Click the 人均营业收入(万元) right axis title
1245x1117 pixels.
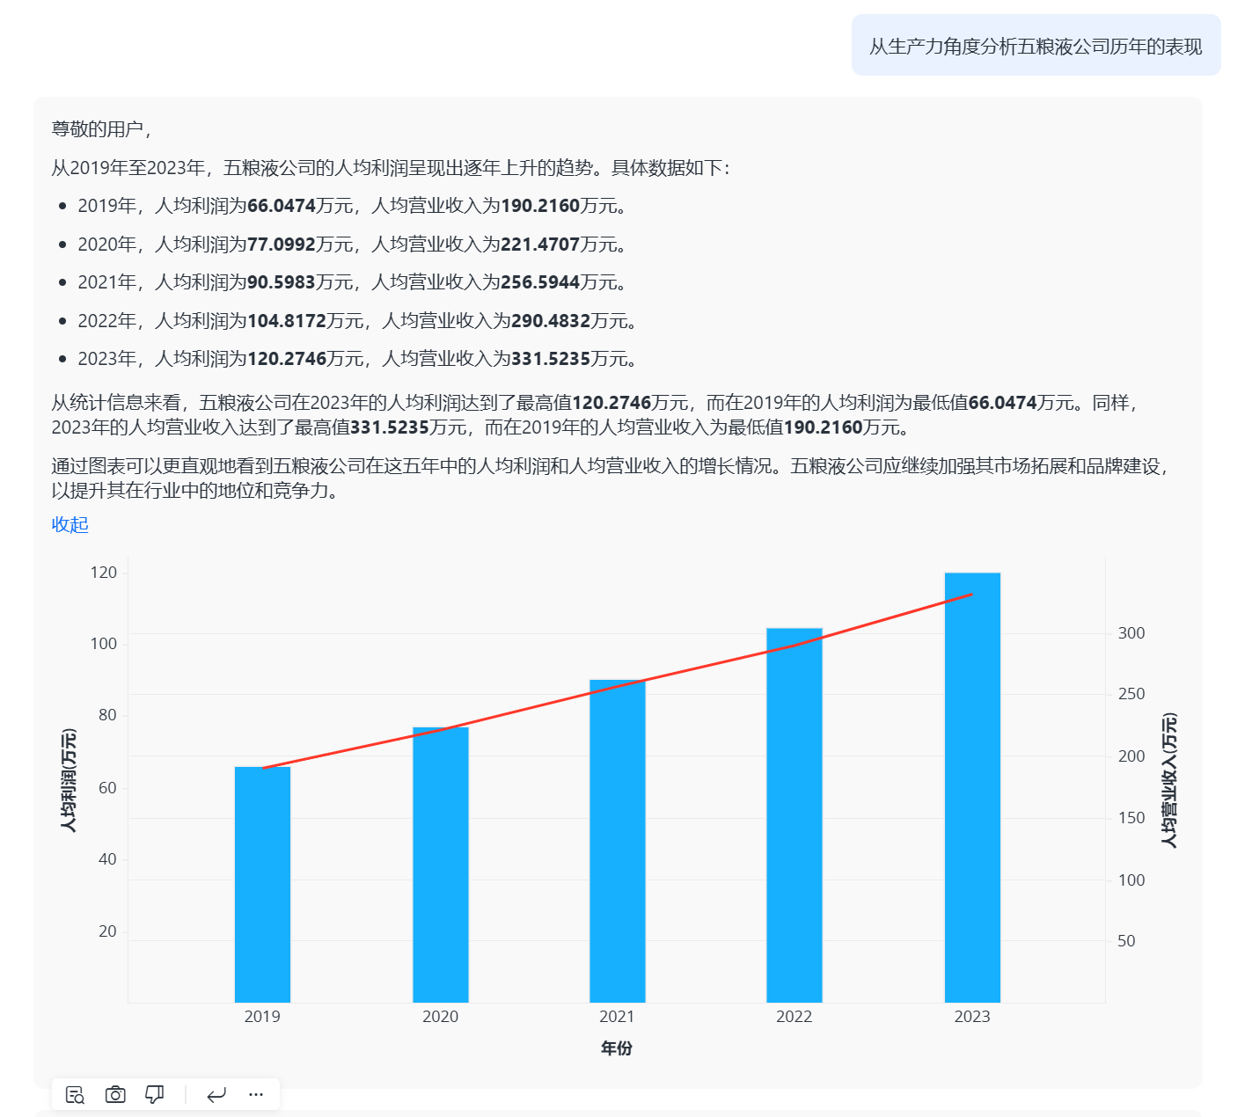1168,780
